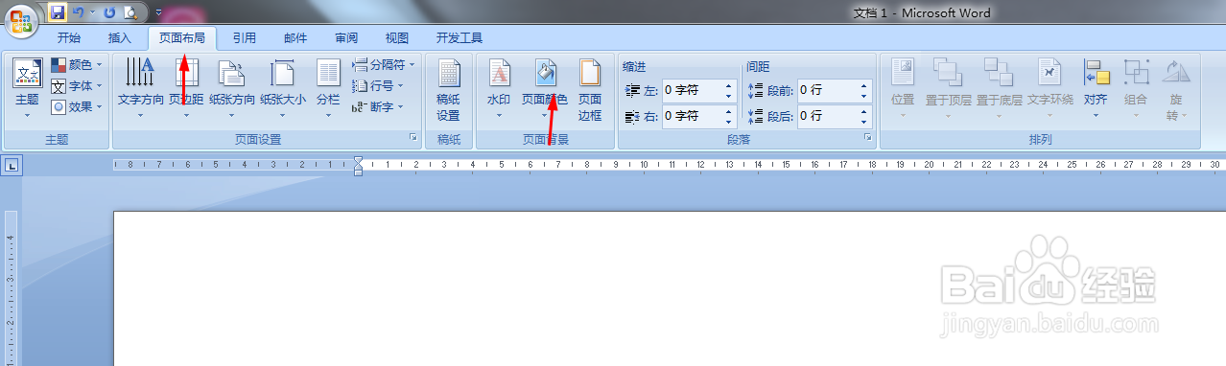1226x366 pixels.
Task: Open theme 效果 dropdown
Action: pyautogui.click(x=78, y=107)
